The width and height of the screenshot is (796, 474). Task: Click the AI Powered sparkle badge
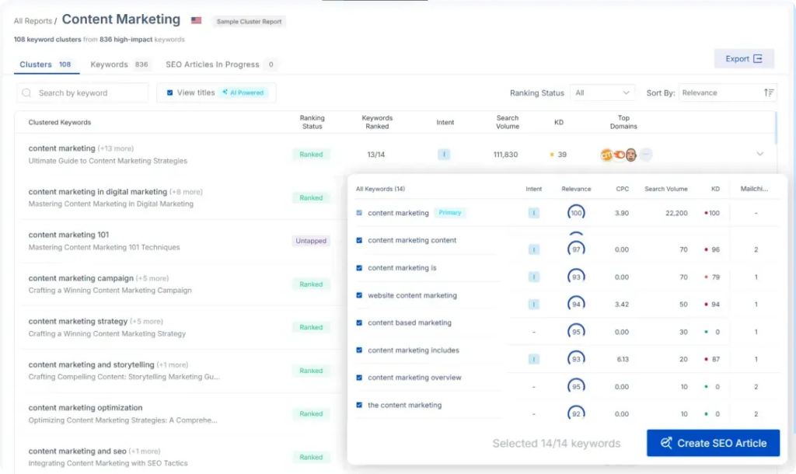243,92
